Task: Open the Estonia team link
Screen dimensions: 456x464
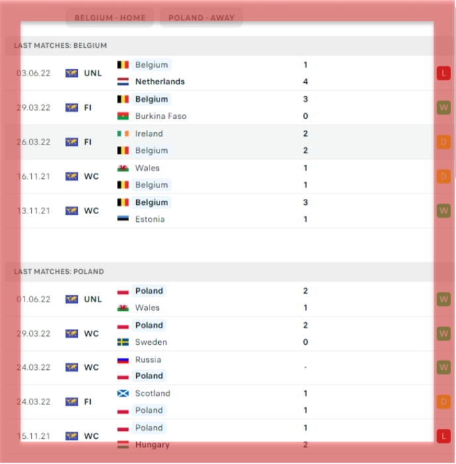Action: [x=150, y=219]
